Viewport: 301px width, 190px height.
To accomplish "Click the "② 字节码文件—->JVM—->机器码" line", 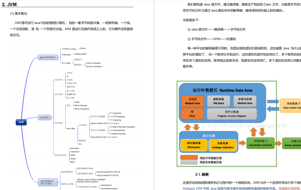I will click(212, 39).
